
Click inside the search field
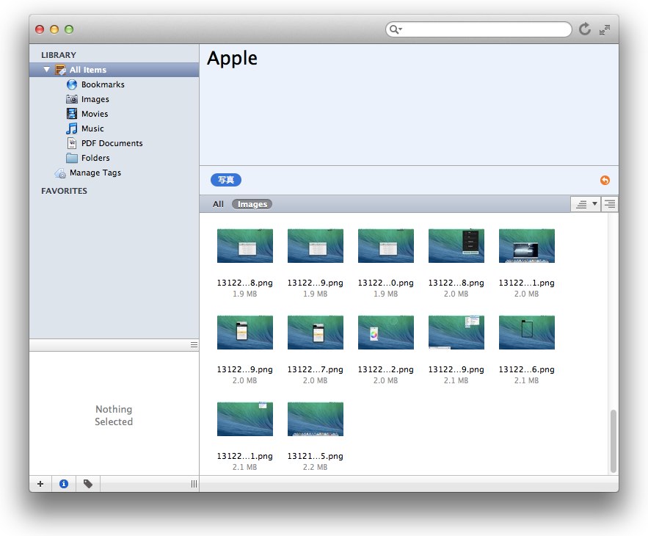tap(478, 29)
